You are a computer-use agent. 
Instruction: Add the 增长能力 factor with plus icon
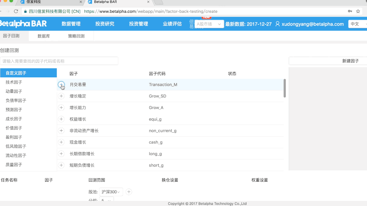click(x=61, y=108)
